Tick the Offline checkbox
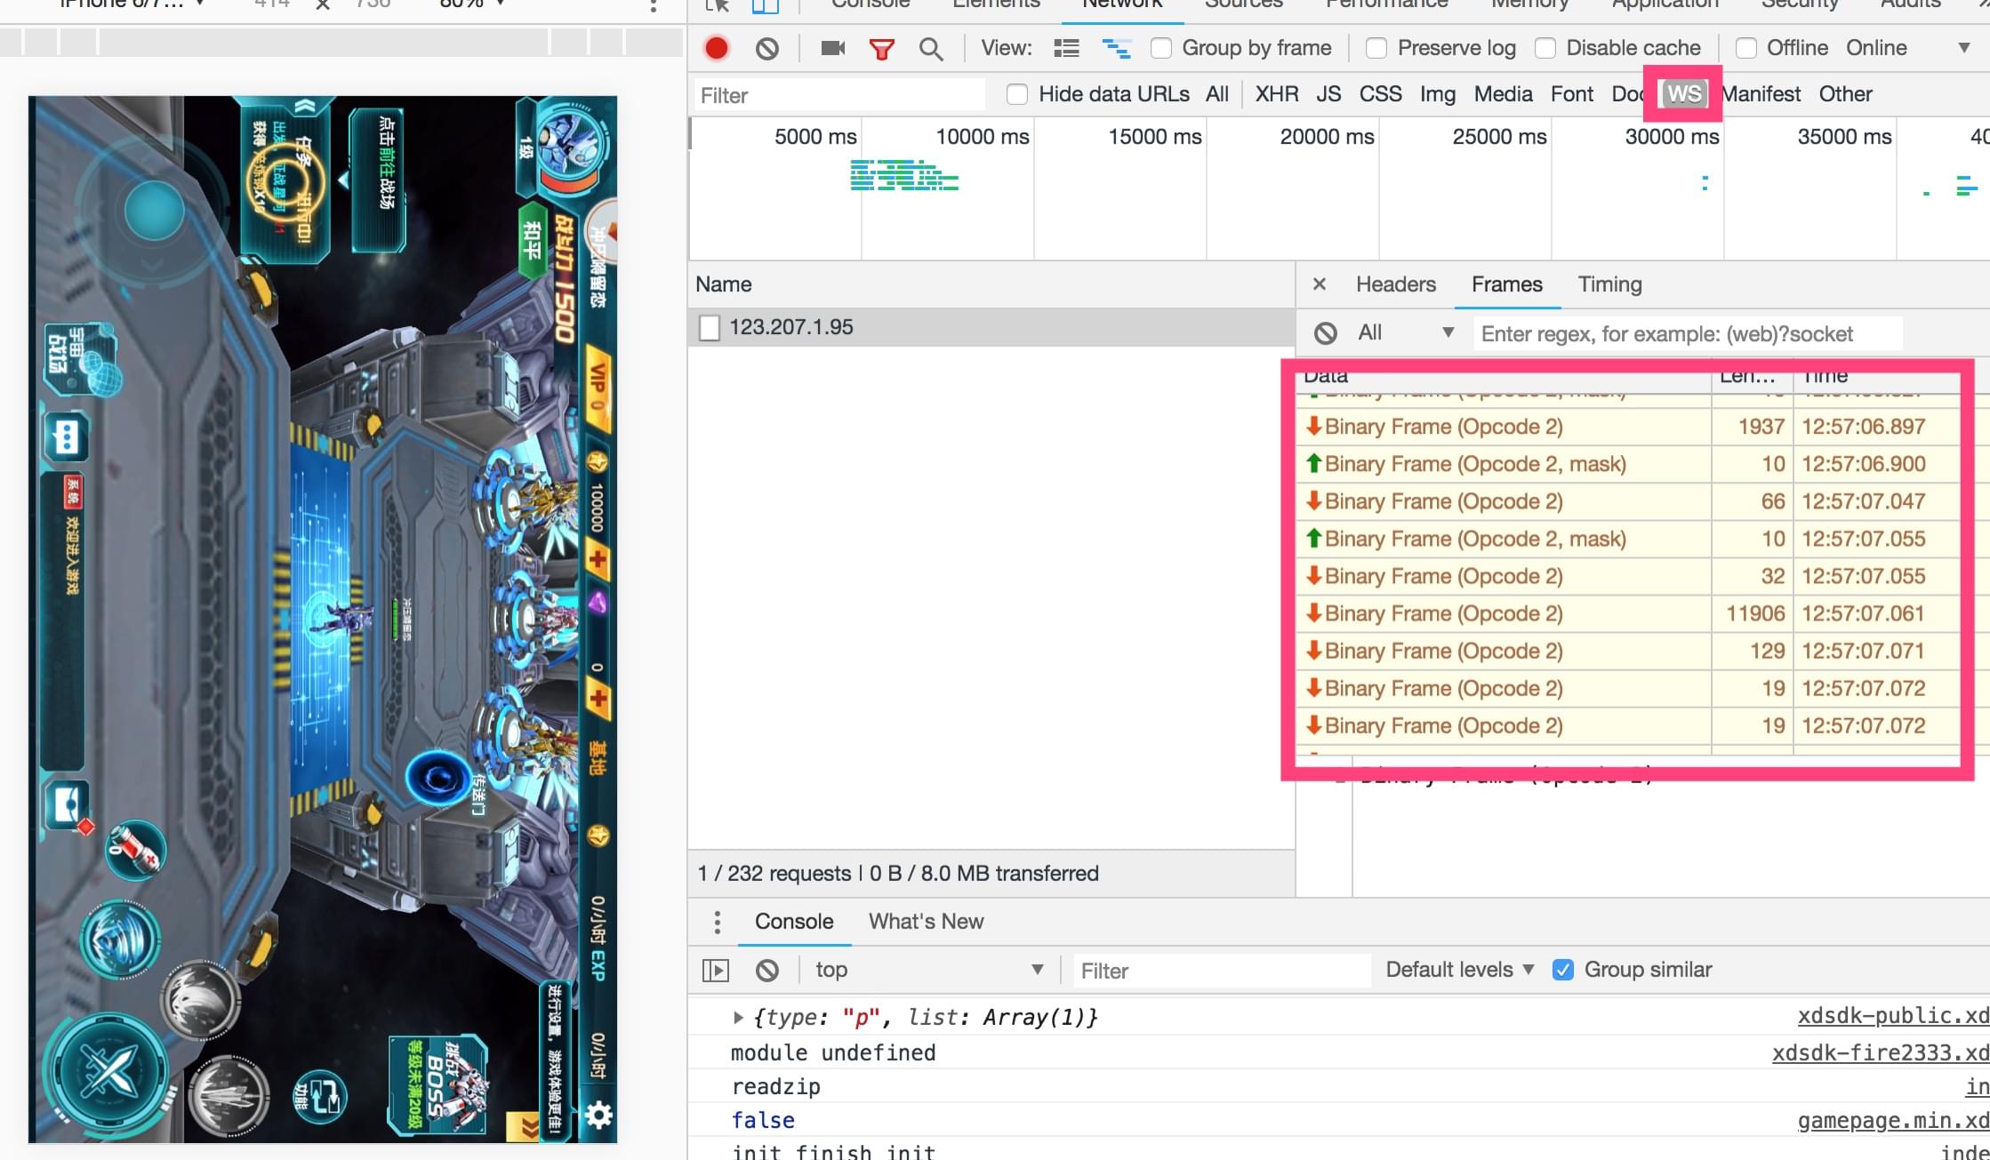1990x1160 pixels. (1745, 48)
